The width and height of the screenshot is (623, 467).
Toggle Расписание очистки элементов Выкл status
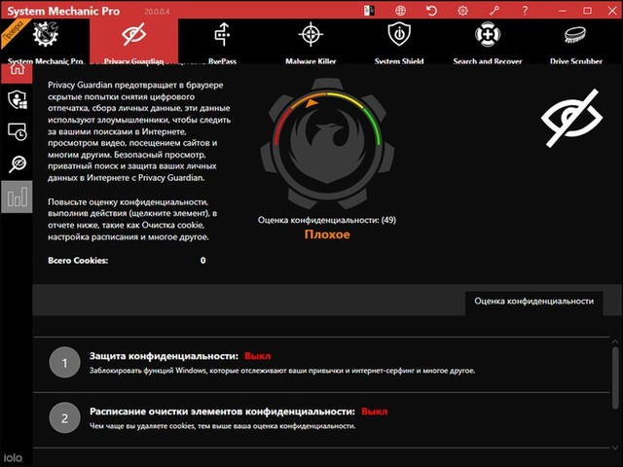coord(374,412)
